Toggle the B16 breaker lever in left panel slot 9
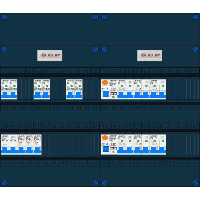 pos(70,95)
